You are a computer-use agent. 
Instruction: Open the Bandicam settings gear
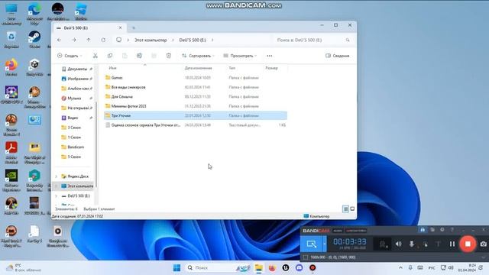[442, 230]
